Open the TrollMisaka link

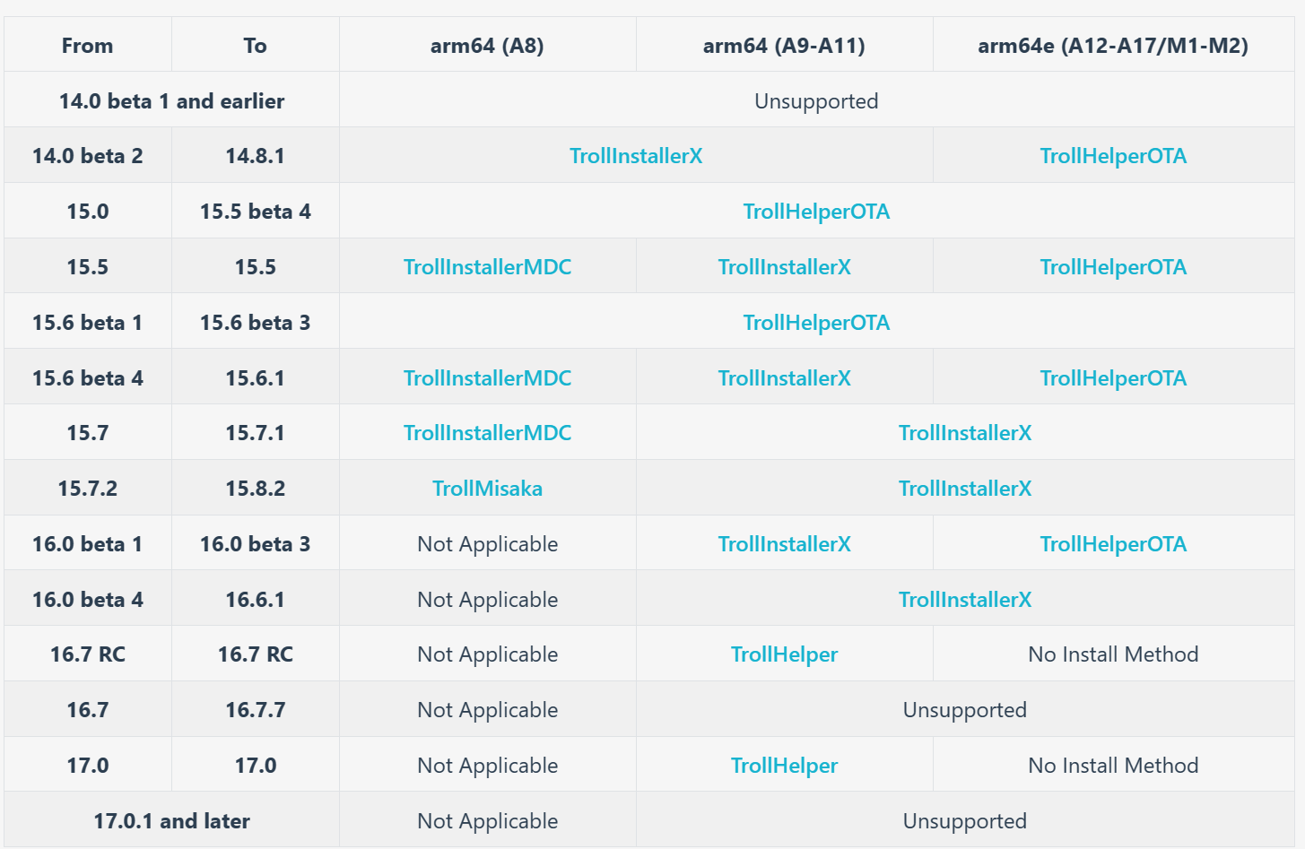(487, 489)
